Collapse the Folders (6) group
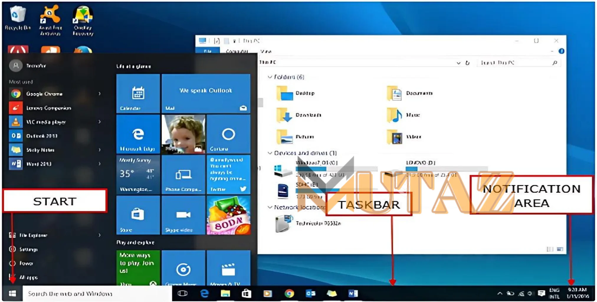 point(270,77)
